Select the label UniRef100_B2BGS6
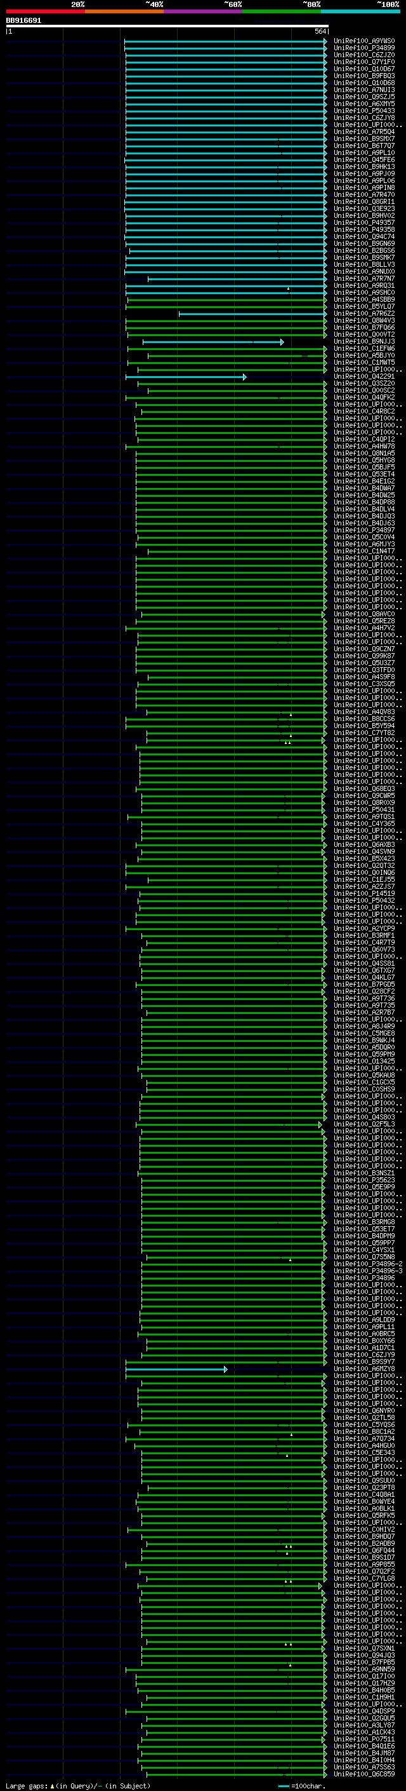This screenshot has height=1791, width=406. [363, 250]
